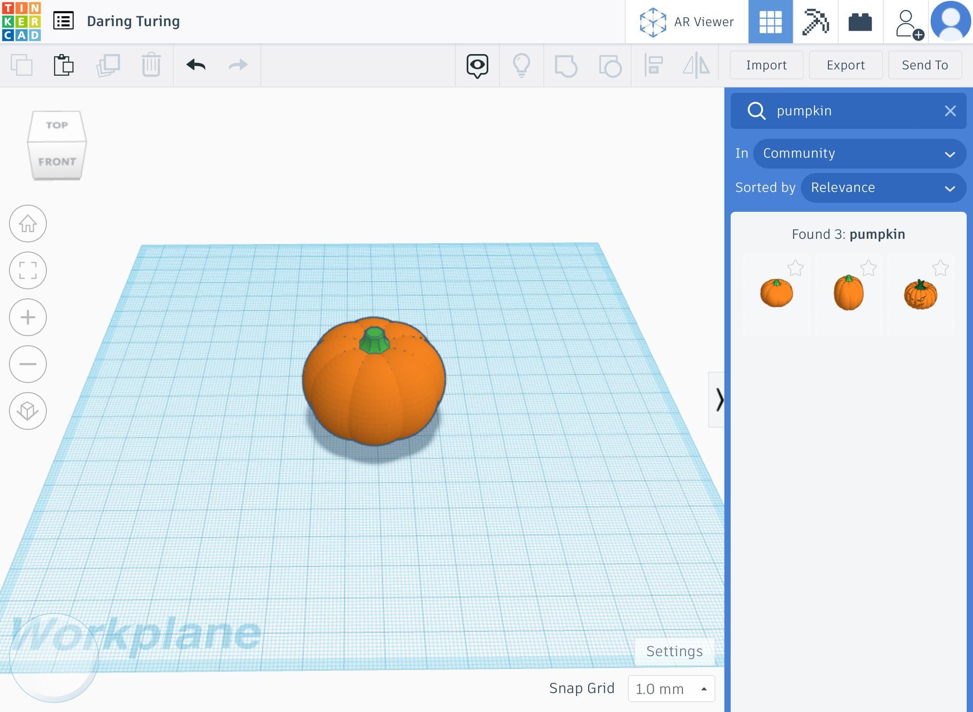Paste the copied shape
The width and height of the screenshot is (973, 712).
64,65
